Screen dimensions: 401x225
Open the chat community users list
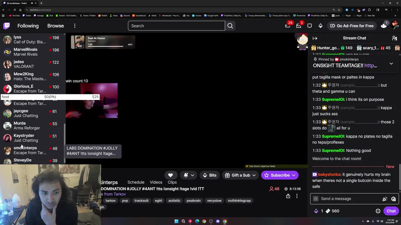(x=394, y=38)
